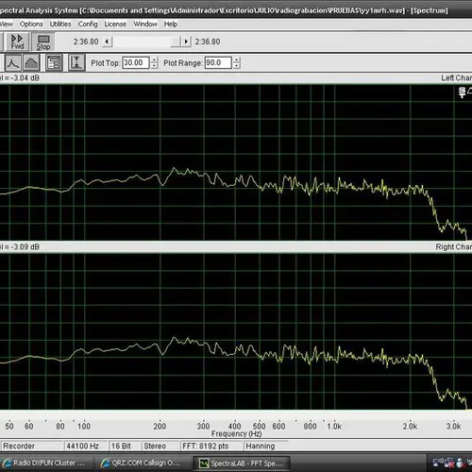Image resolution: width=472 pixels, height=472 pixels.
Task: Click the marker icon on Left Channel plot
Action: (462, 93)
